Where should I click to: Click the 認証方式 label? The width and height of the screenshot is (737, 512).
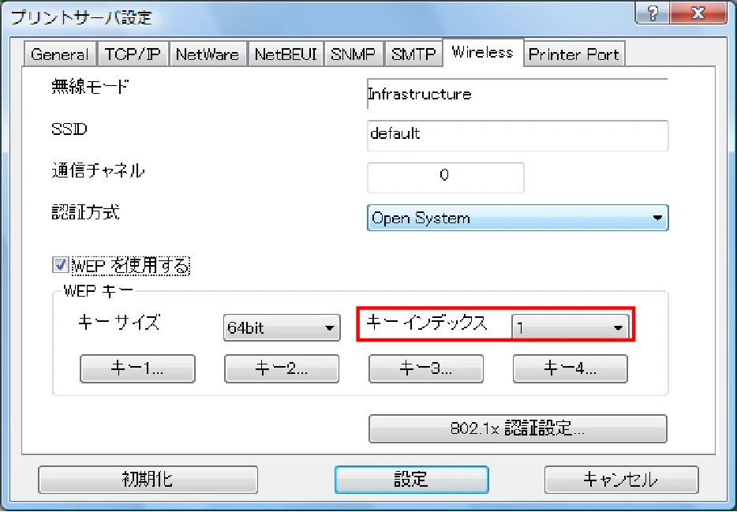click(85, 212)
